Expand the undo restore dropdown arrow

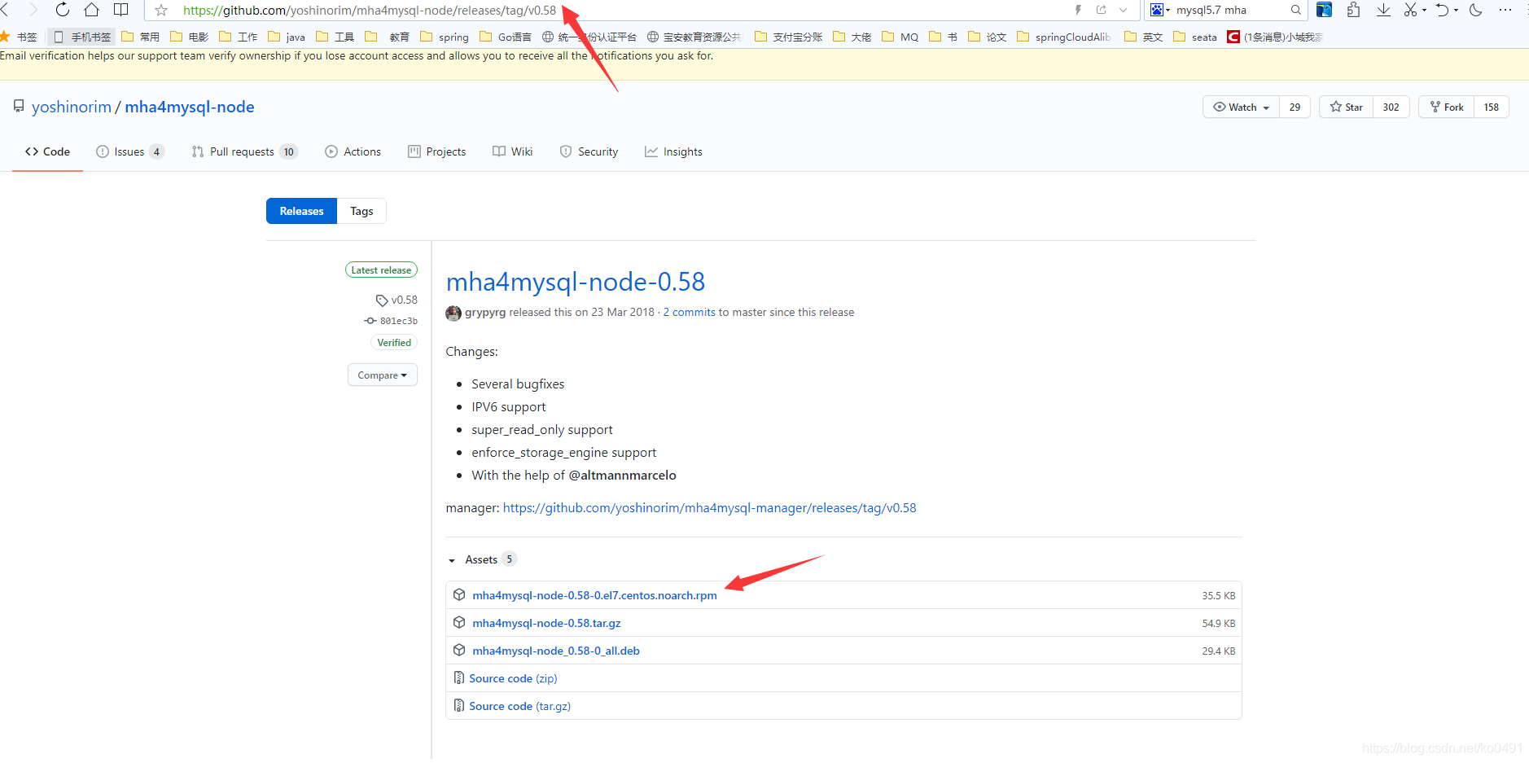(1456, 11)
